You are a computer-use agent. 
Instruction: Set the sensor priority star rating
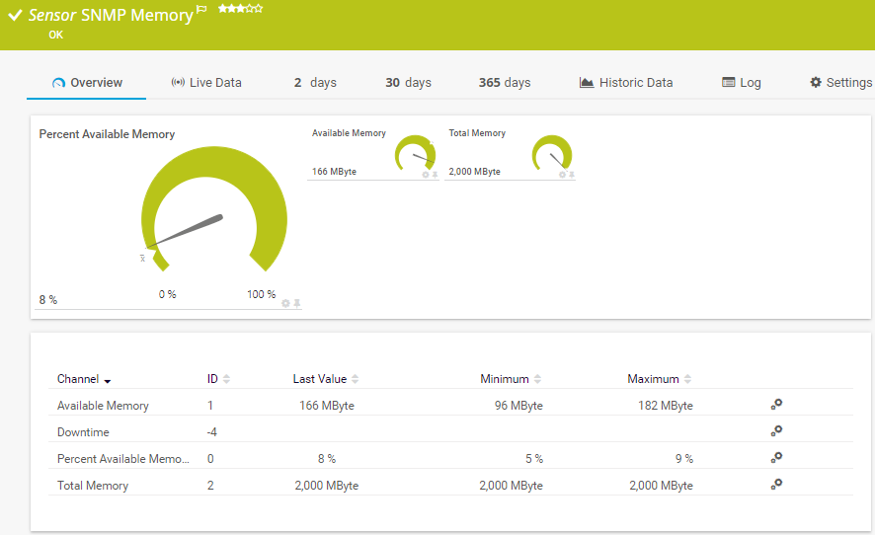[x=240, y=9]
